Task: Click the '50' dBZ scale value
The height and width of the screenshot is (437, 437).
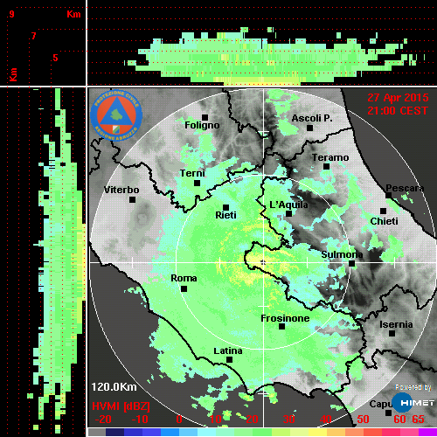Action: [363, 420]
